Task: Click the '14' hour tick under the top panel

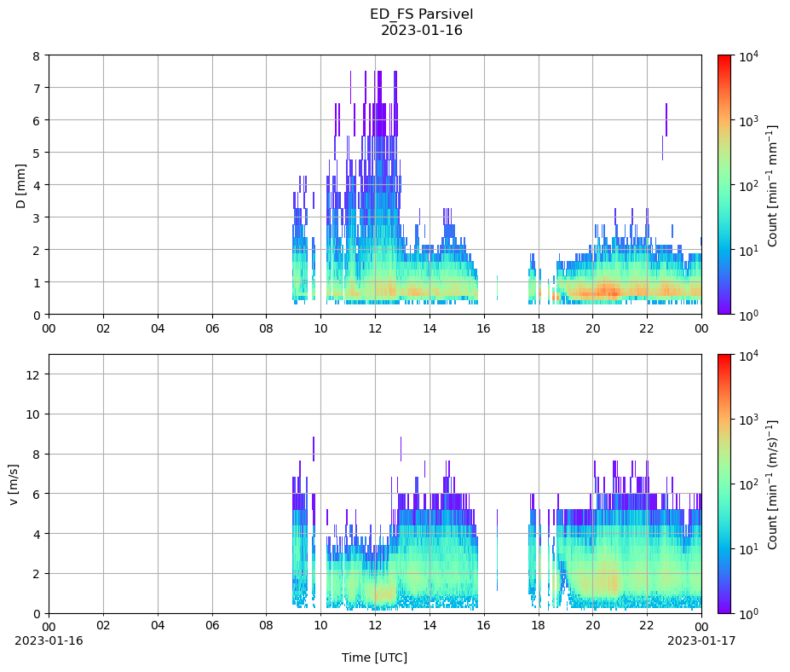Action: pyautogui.click(x=430, y=328)
